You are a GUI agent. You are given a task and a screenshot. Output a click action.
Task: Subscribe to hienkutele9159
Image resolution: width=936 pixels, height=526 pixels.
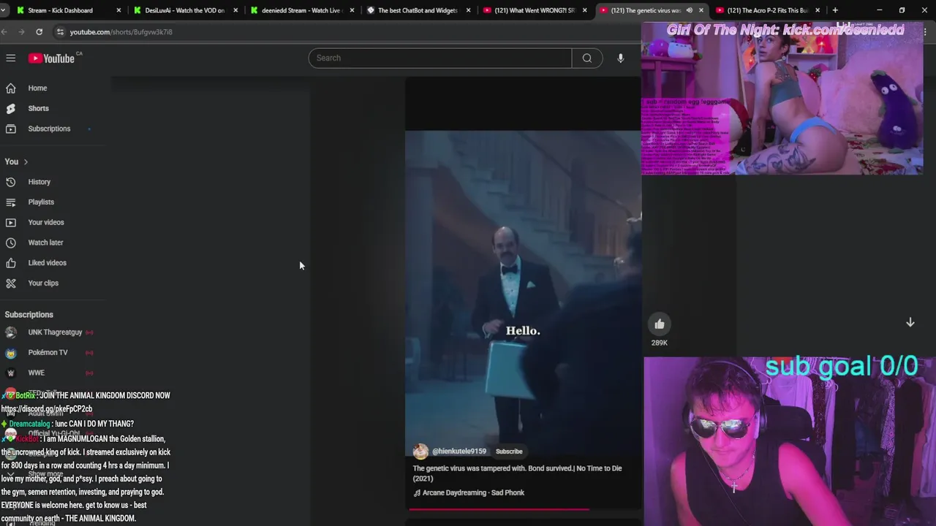click(509, 451)
